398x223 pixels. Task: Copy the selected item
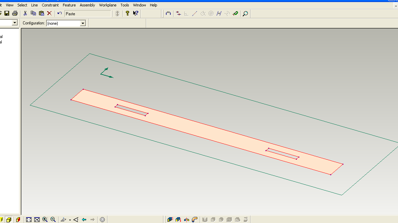pyautogui.click(x=33, y=14)
